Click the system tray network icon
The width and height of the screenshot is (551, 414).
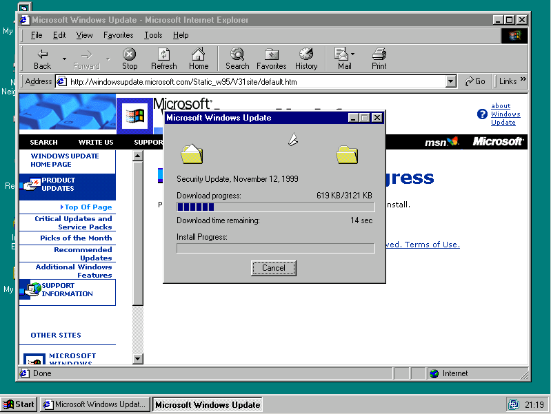[514, 404]
